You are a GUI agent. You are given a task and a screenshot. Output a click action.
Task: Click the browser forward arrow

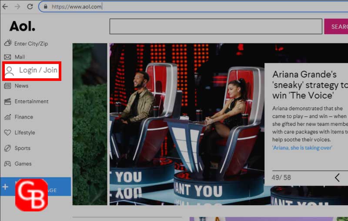(17, 7)
